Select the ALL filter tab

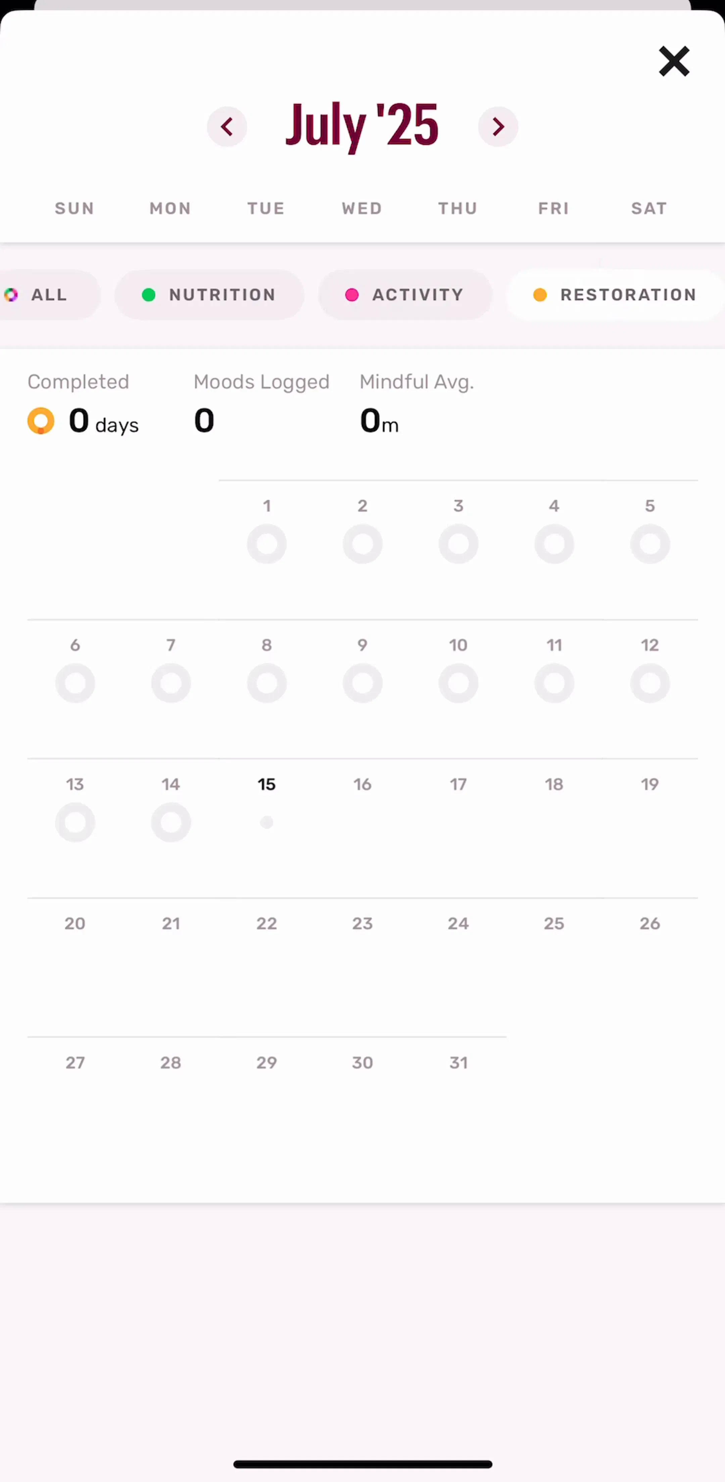(x=46, y=295)
